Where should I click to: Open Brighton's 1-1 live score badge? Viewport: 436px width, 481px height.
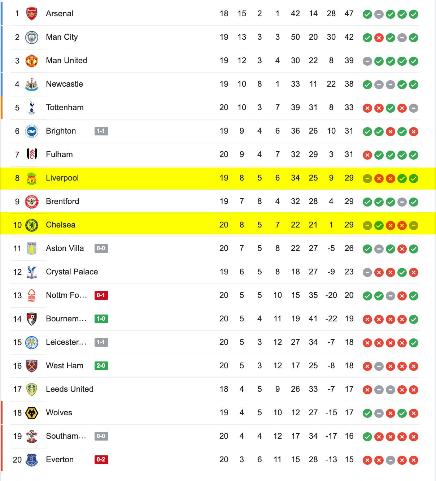101,131
